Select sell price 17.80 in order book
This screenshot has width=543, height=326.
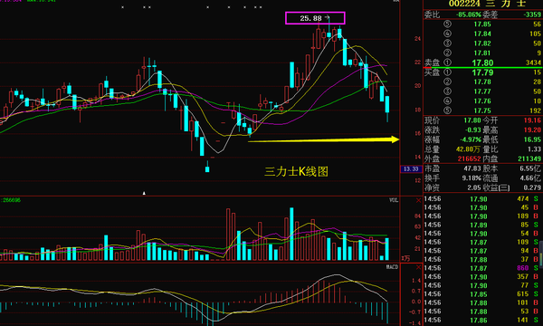482,62
